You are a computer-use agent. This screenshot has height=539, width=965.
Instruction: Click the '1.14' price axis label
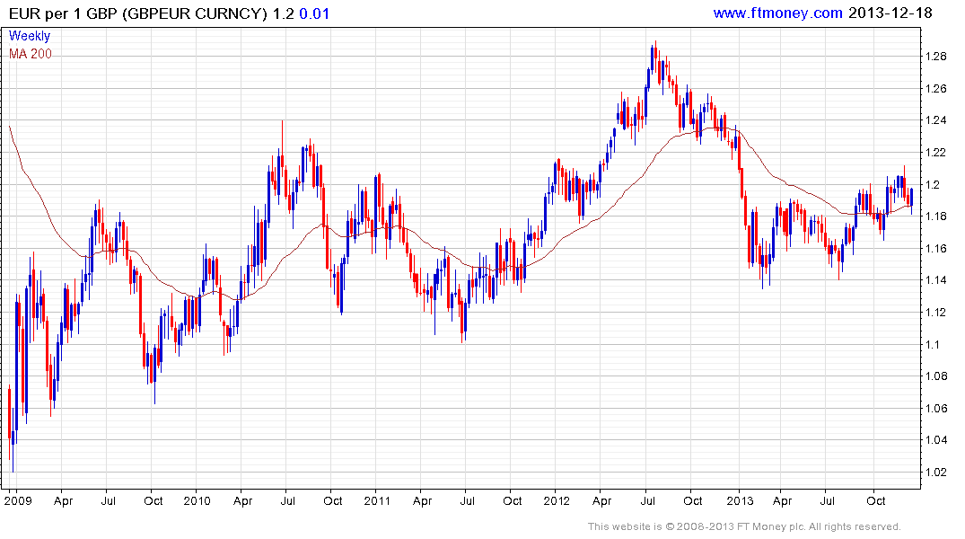[935, 280]
